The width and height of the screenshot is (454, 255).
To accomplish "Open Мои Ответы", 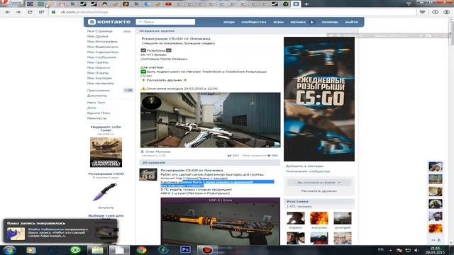I will pos(98,73).
